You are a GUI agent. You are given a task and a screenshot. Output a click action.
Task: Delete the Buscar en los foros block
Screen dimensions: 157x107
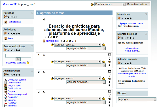coord(12,50)
